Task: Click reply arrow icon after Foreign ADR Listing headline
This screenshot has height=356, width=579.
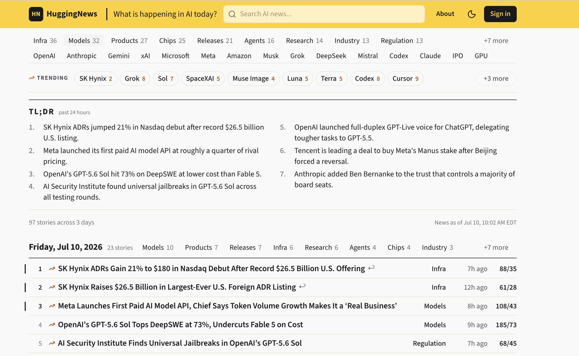Action: coord(302,286)
